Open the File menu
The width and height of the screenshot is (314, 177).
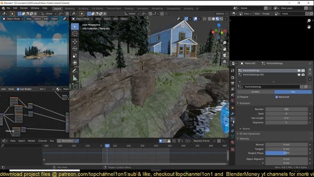[8, 8]
